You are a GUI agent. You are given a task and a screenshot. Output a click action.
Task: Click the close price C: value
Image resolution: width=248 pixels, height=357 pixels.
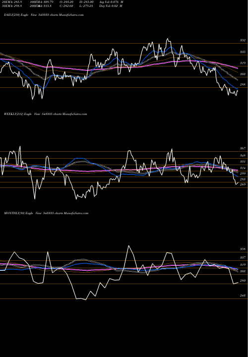[66, 6]
